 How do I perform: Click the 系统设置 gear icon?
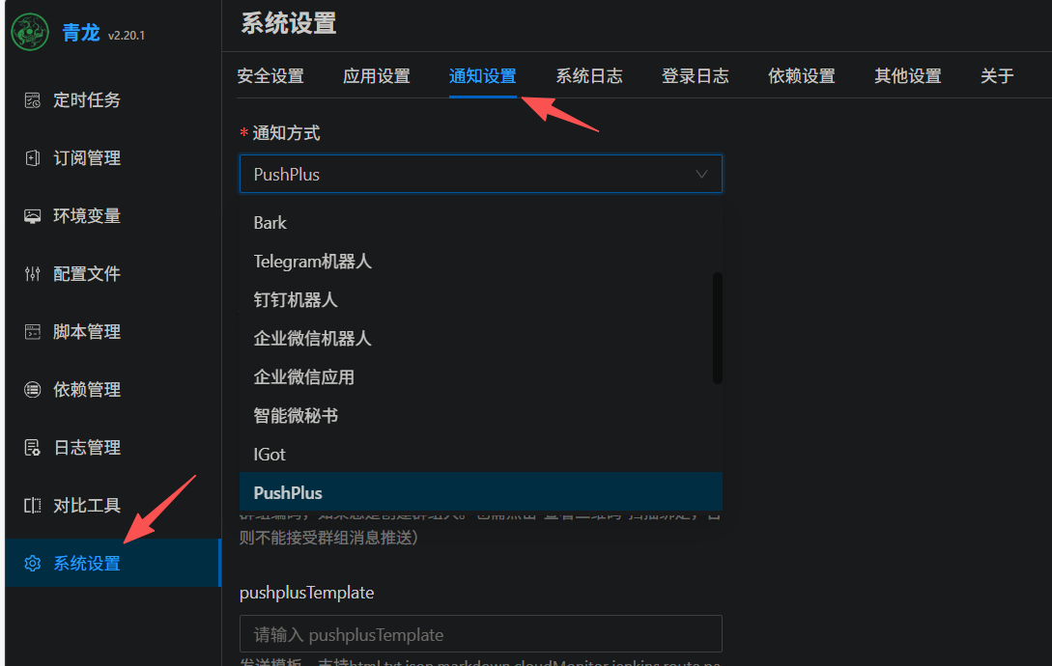point(32,564)
